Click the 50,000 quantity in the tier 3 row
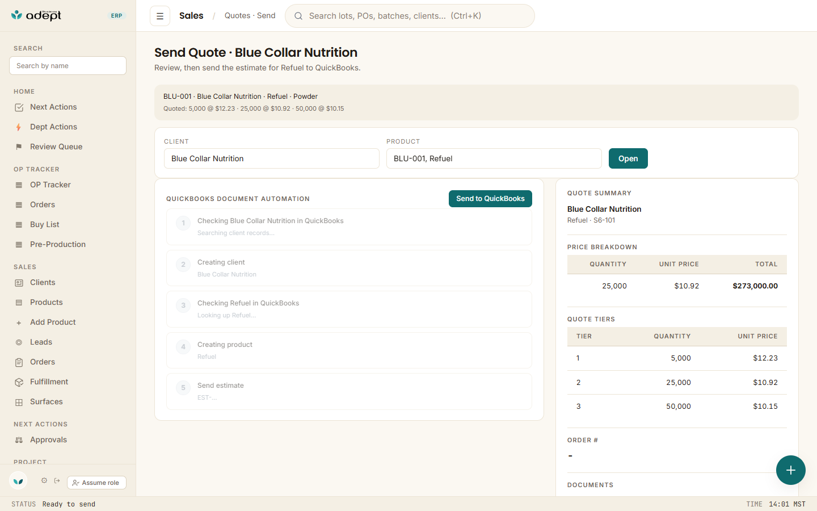The image size is (817, 511). pos(679,407)
